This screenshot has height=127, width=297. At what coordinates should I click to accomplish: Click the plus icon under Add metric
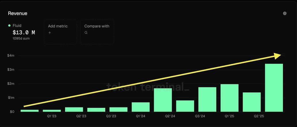click(x=49, y=33)
